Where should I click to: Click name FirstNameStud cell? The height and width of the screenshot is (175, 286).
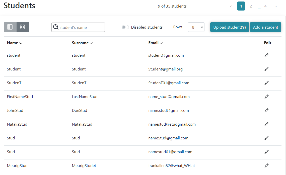[x=20, y=97]
